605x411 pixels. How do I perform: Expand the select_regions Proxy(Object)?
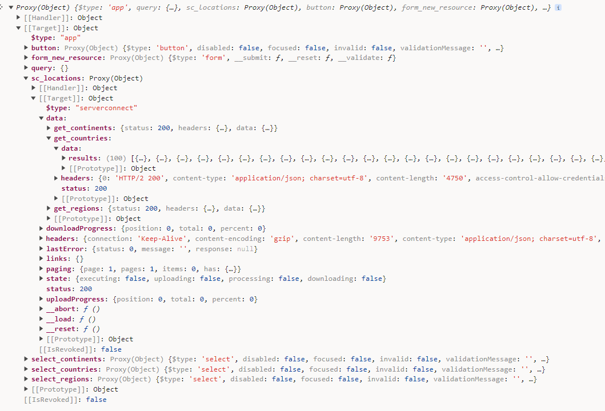26,379
